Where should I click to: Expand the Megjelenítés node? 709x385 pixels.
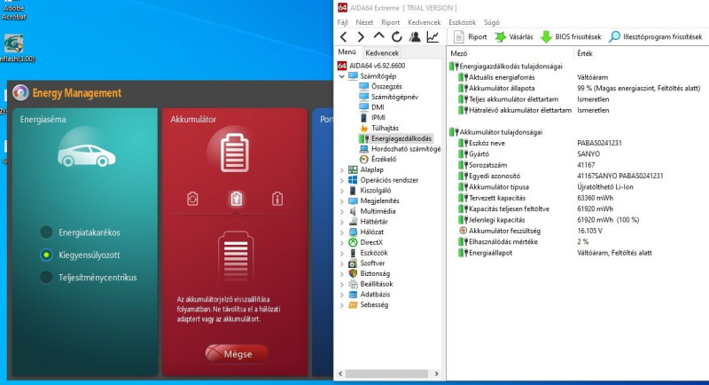(342, 200)
